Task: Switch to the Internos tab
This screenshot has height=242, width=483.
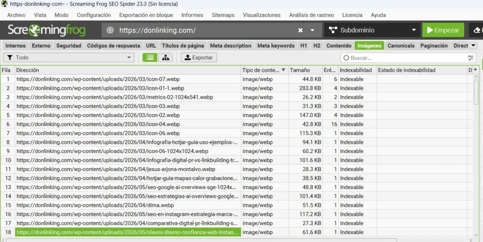Action: (16, 46)
